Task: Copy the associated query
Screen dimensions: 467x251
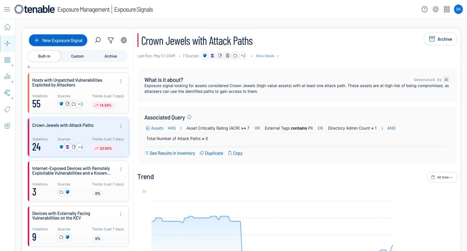Action: coord(235,153)
